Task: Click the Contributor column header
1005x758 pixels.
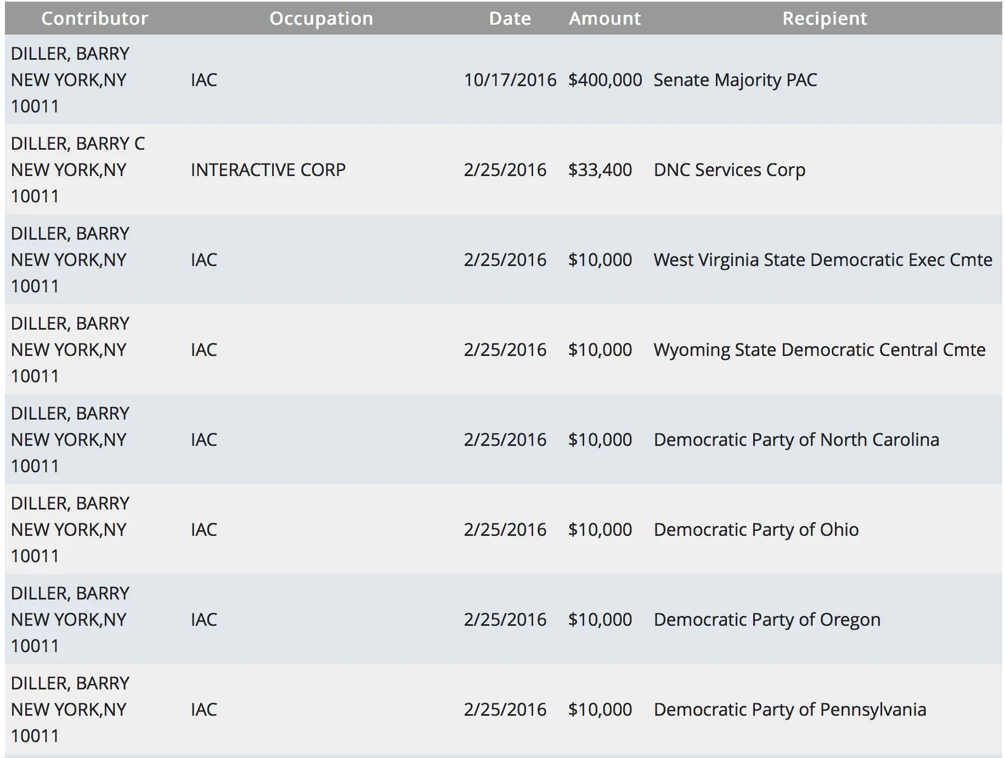Action: click(94, 19)
